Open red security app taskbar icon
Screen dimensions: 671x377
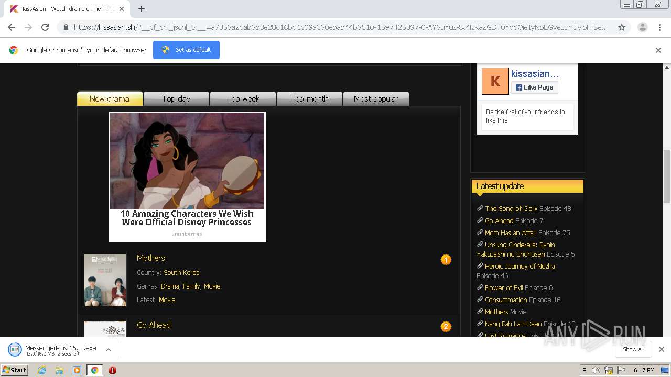pos(112,370)
